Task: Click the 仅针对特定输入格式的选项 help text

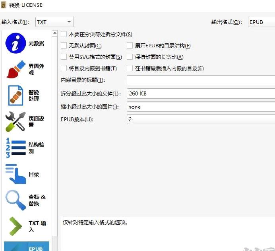Action: click(95, 222)
